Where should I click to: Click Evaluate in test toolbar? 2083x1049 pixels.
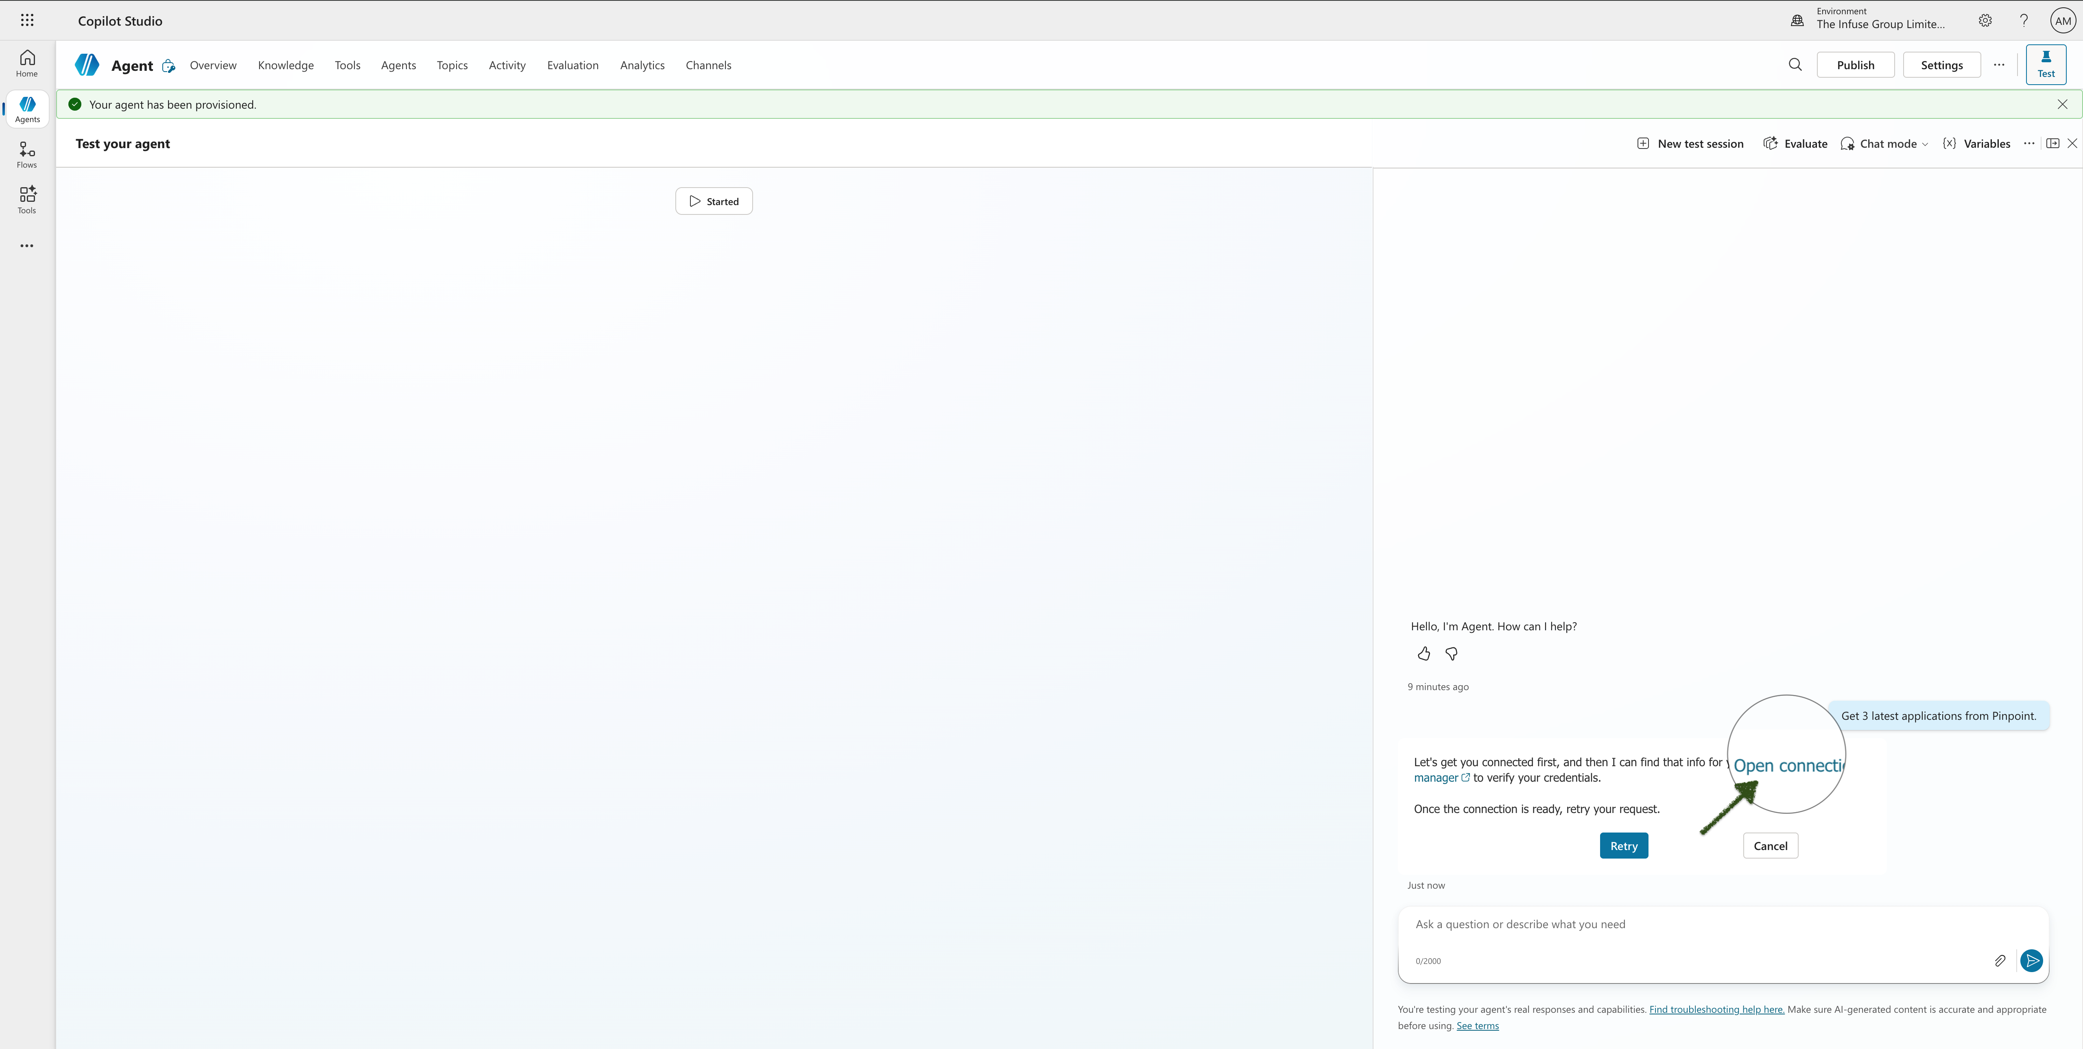click(1795, 144)
